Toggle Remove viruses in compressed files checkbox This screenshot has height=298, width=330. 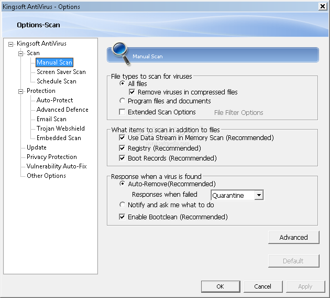[132, 92]
